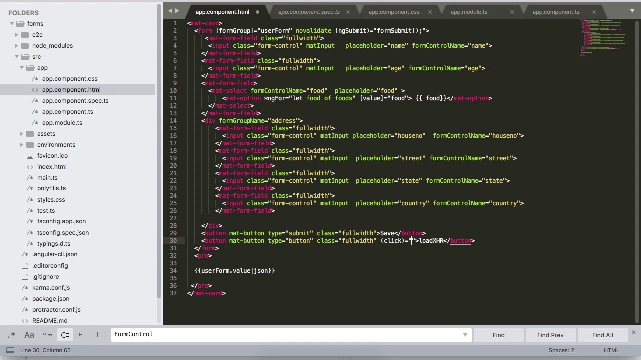Toggle whole word search option
The height and width of the screenshot is (360, 641).
pyautogui.click(x=47, y=335)
